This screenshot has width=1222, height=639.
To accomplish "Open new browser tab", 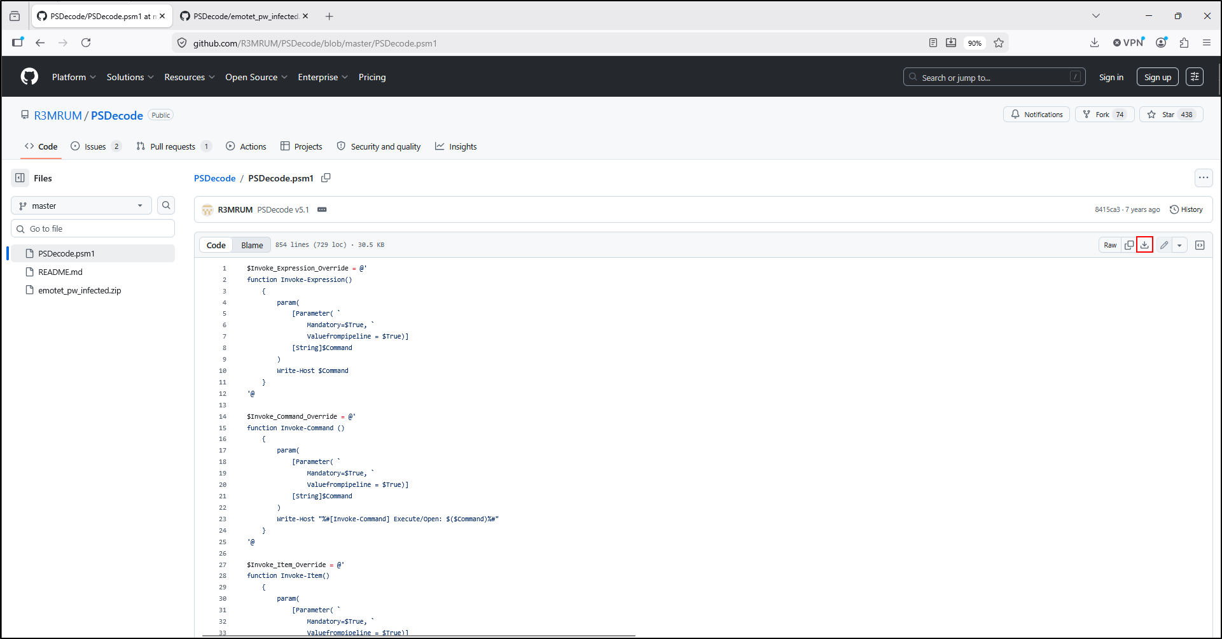I will tap(329, 17).
